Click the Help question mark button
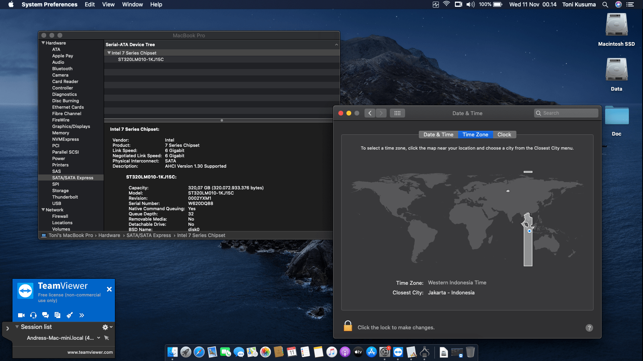Screen dimensions: 643x361 tap(589, 328)
